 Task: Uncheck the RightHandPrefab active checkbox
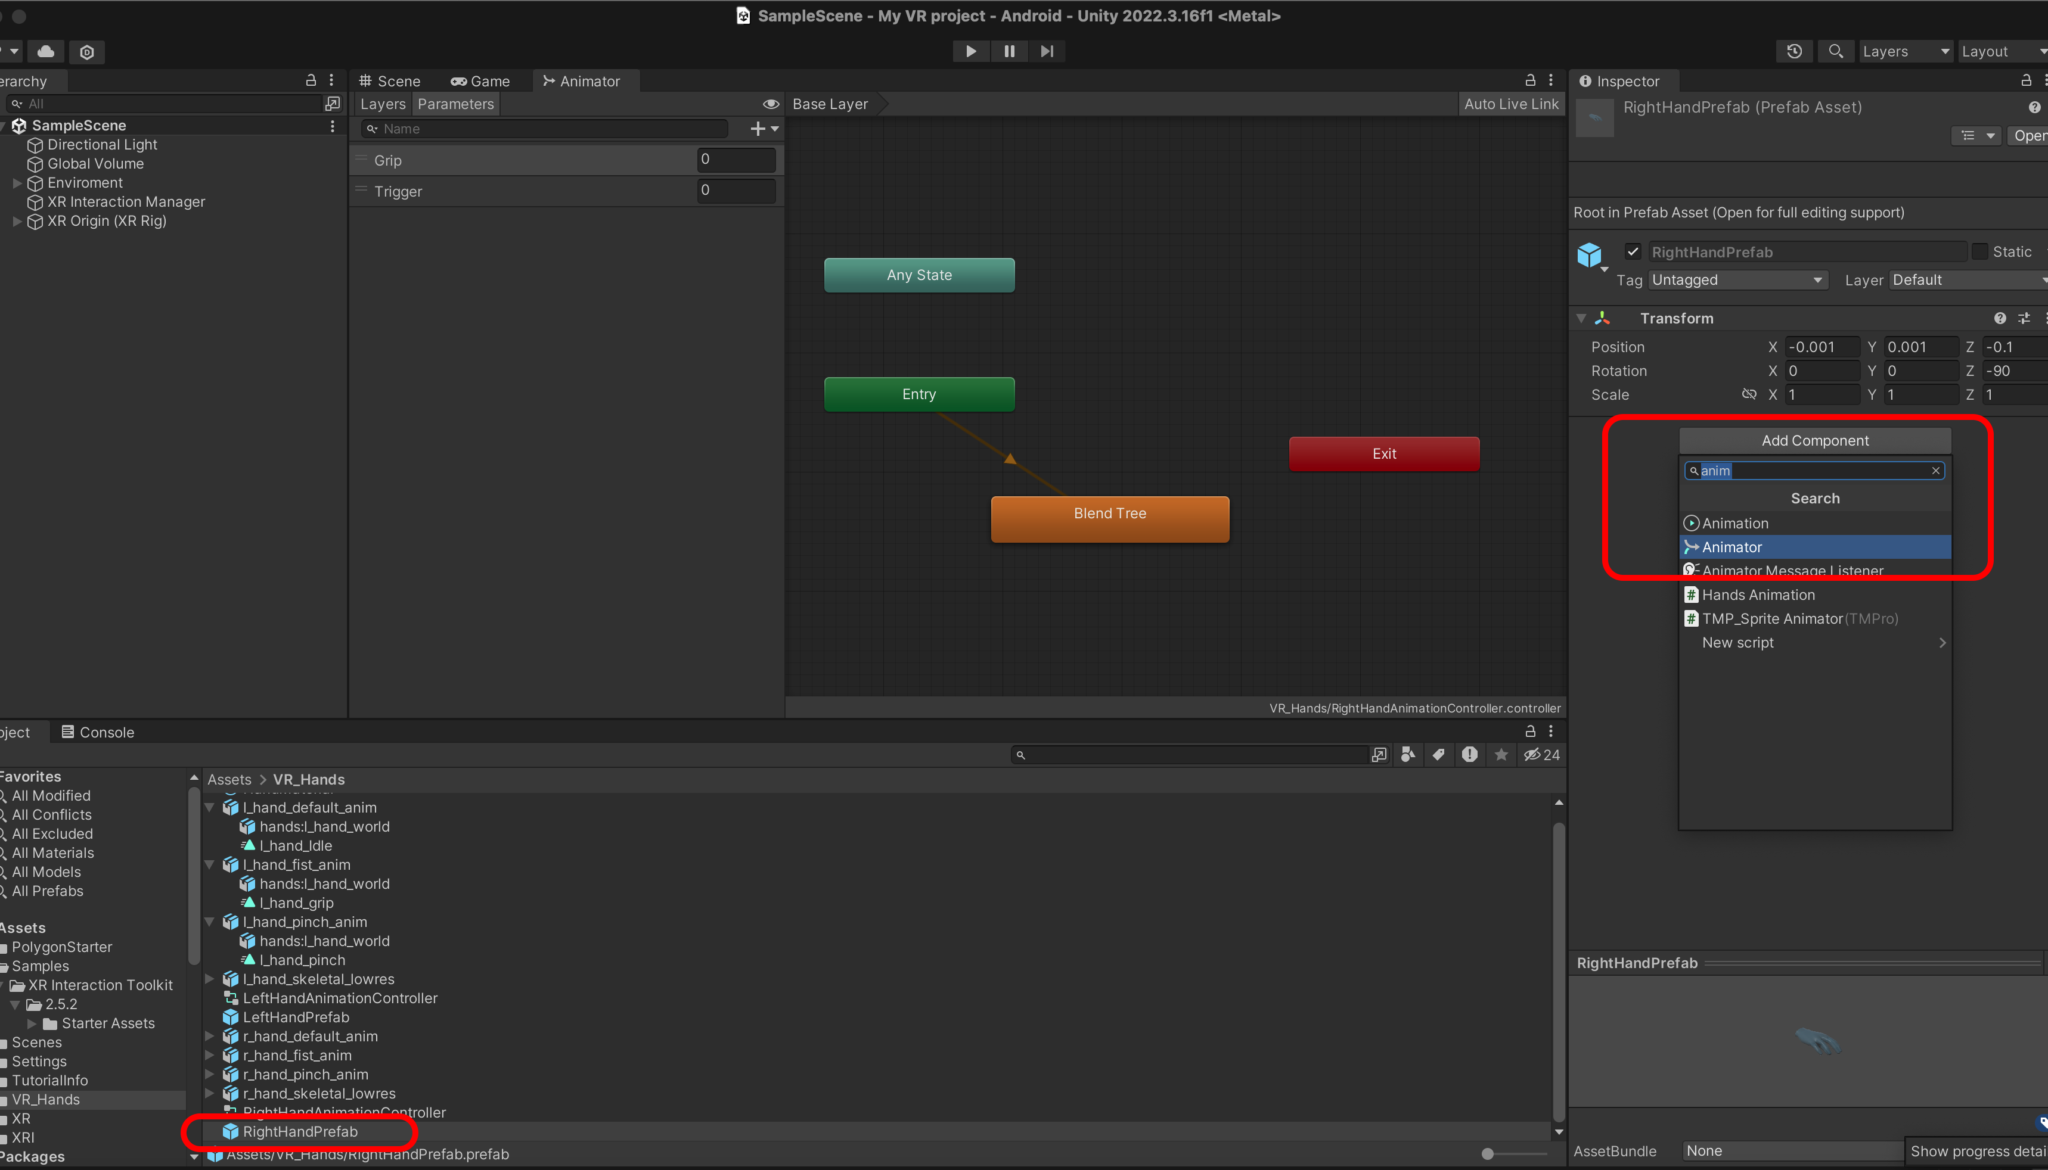click(1633, 251)
